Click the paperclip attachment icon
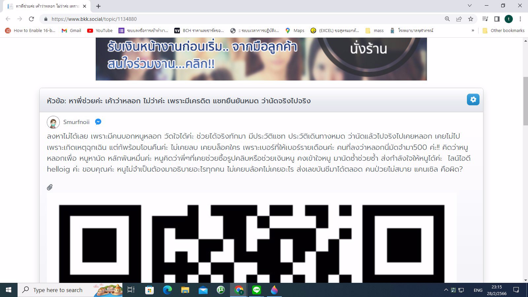Image resolution: width=528 pixels, height=297 pixels. (x=50, y=187)
